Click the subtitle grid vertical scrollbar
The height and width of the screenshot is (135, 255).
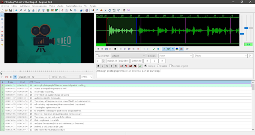[x=253, y=106]
